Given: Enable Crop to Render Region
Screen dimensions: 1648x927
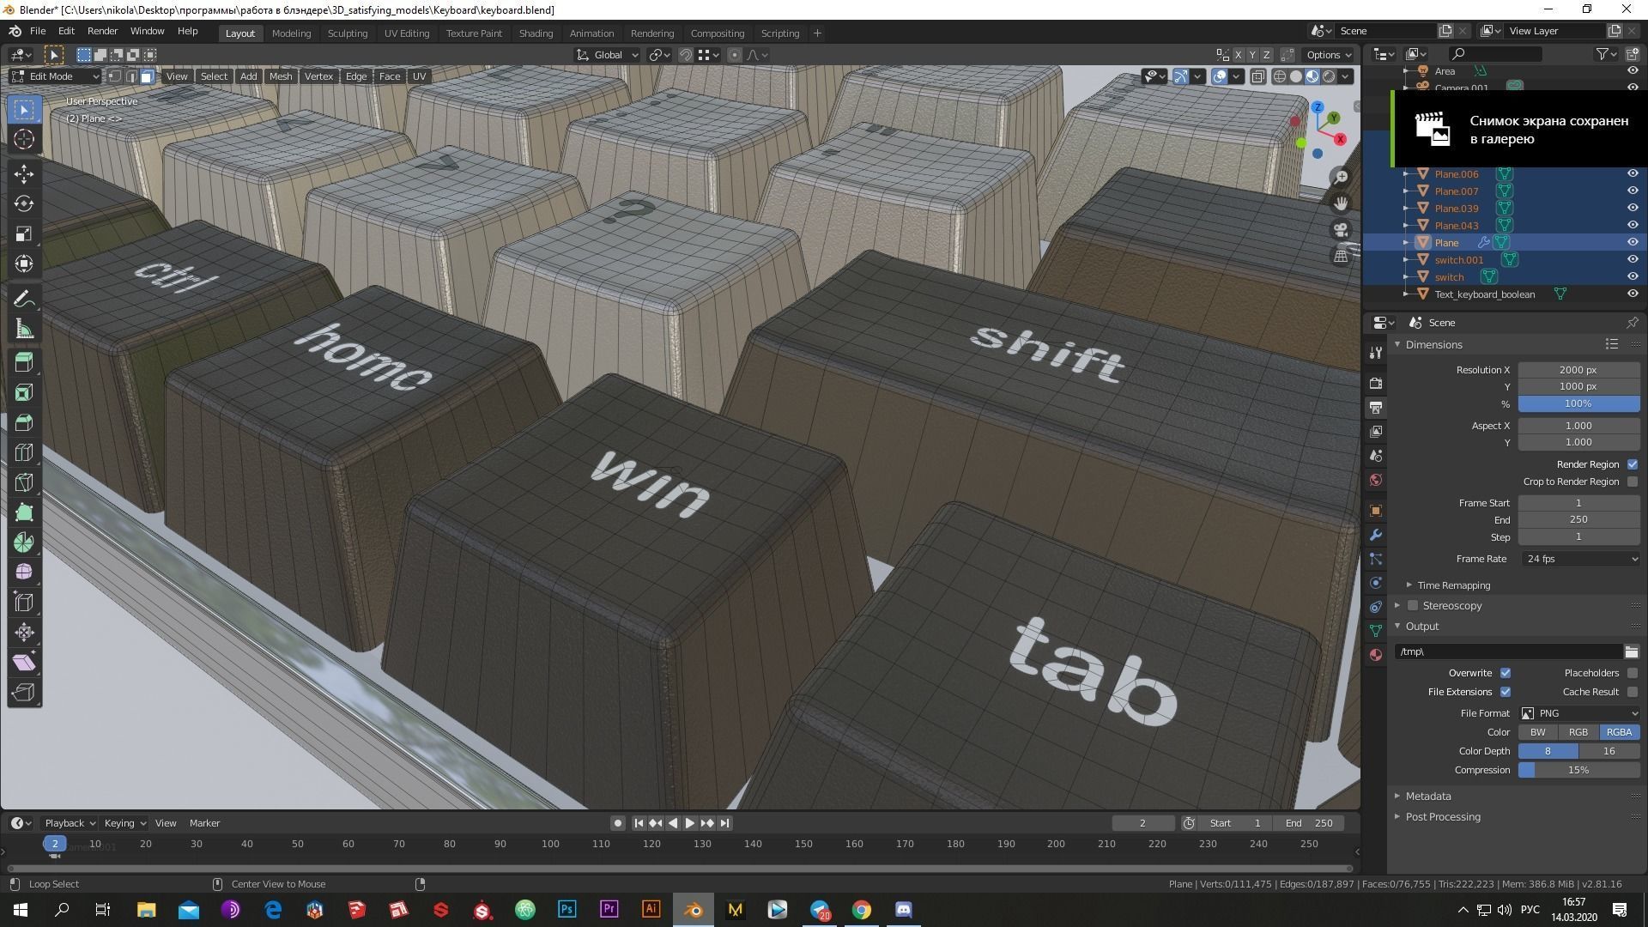Looking at the screenshot, I should click(1633, 482).
